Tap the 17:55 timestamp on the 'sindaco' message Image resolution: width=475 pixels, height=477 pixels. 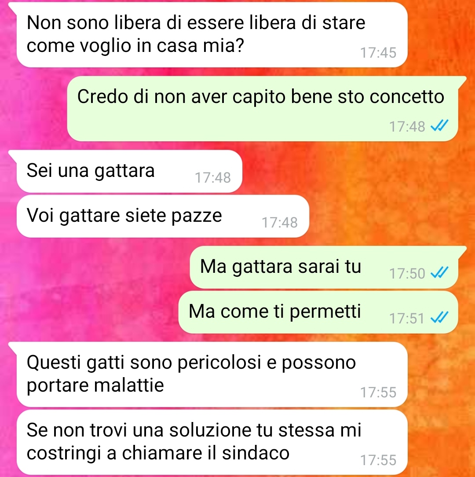coord(378,460)
